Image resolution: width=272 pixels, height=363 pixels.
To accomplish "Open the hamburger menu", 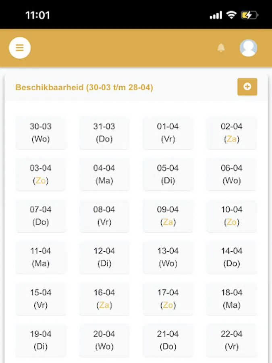I will coord(20,48).
